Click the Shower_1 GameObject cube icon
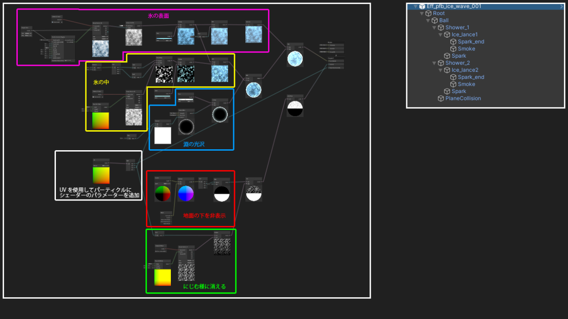 [441, 28]
